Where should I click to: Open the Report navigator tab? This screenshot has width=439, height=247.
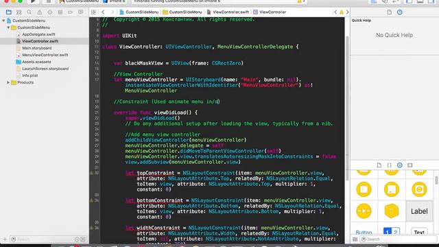click(x=81, y=12)
